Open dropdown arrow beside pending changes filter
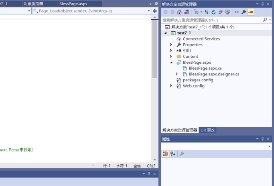Viewport: 274px width, 186px height. [201, 12]
